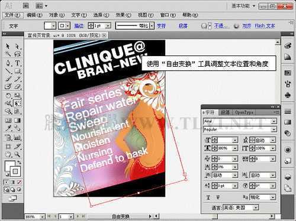Viewport: 296px width, 221px height.
Task: Set paint mode to Gradient
Action: (12, 182)
